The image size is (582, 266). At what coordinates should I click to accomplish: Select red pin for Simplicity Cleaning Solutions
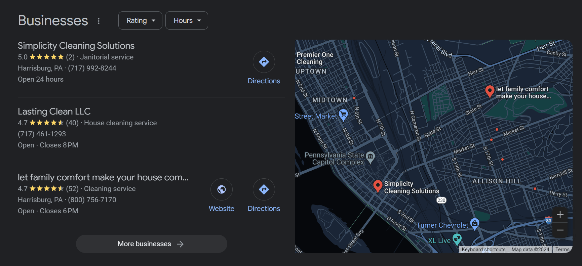[x=378, y=186]
